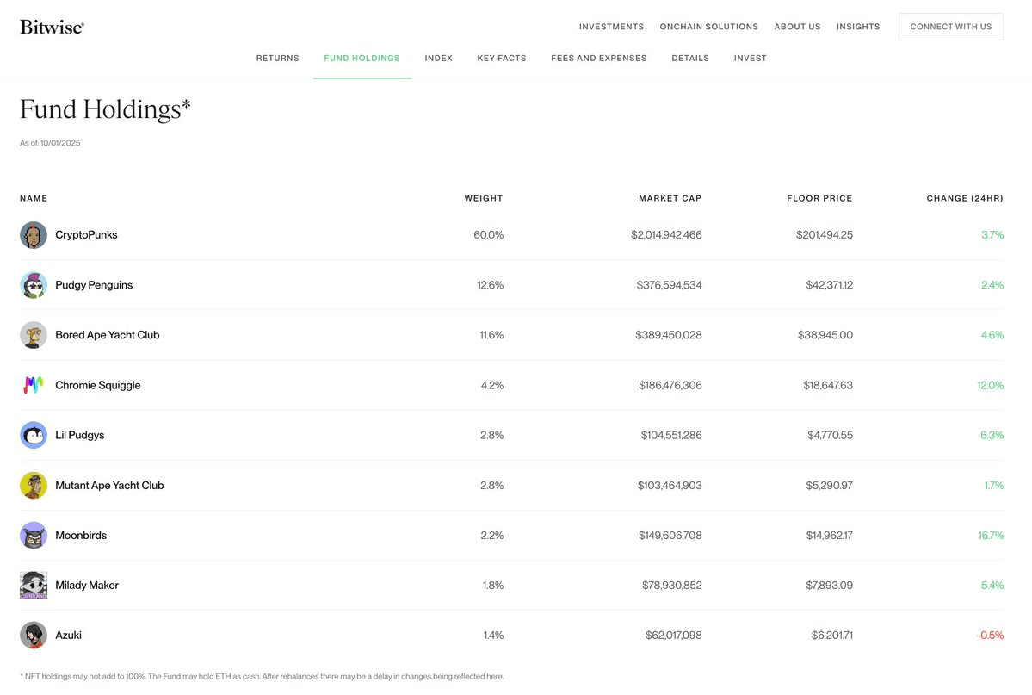Viewport: 1032px width, 695px height.
Task: Go to Bitwise home via logo
Action: click(x=52, y=28)
